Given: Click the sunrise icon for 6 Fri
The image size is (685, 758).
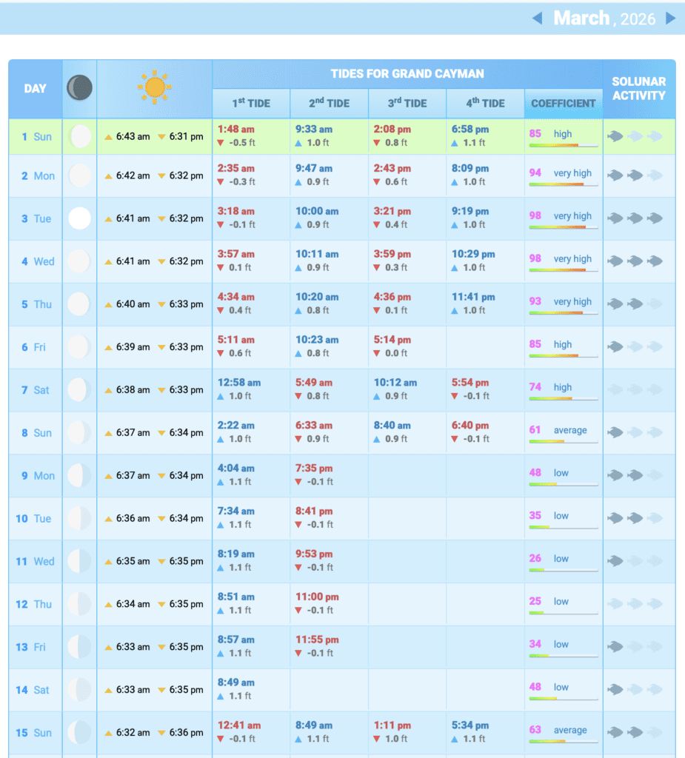Looking at the screenshot, I should tap(109, 347).
